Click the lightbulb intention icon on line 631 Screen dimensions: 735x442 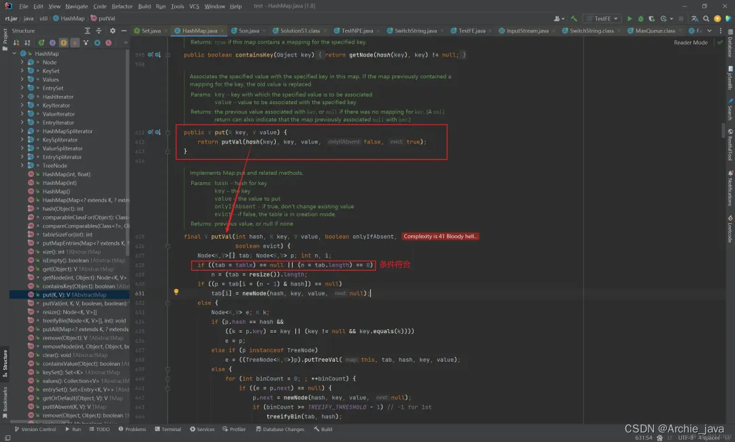coord(176,292)
